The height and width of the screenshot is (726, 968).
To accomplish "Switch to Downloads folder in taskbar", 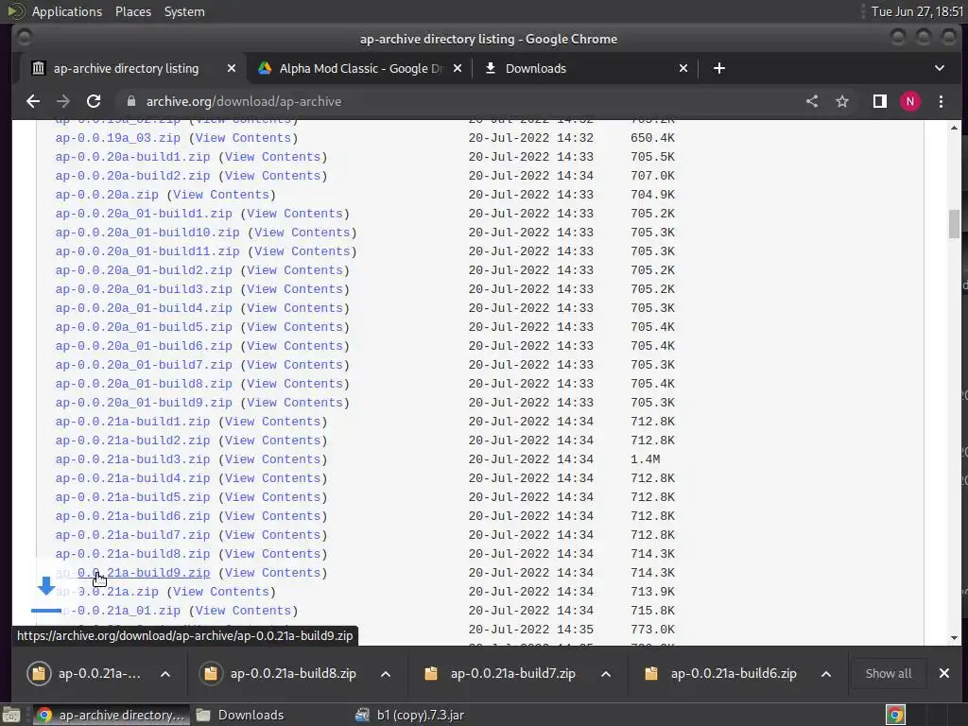I will pyautogui.click(x=241, y=715).
